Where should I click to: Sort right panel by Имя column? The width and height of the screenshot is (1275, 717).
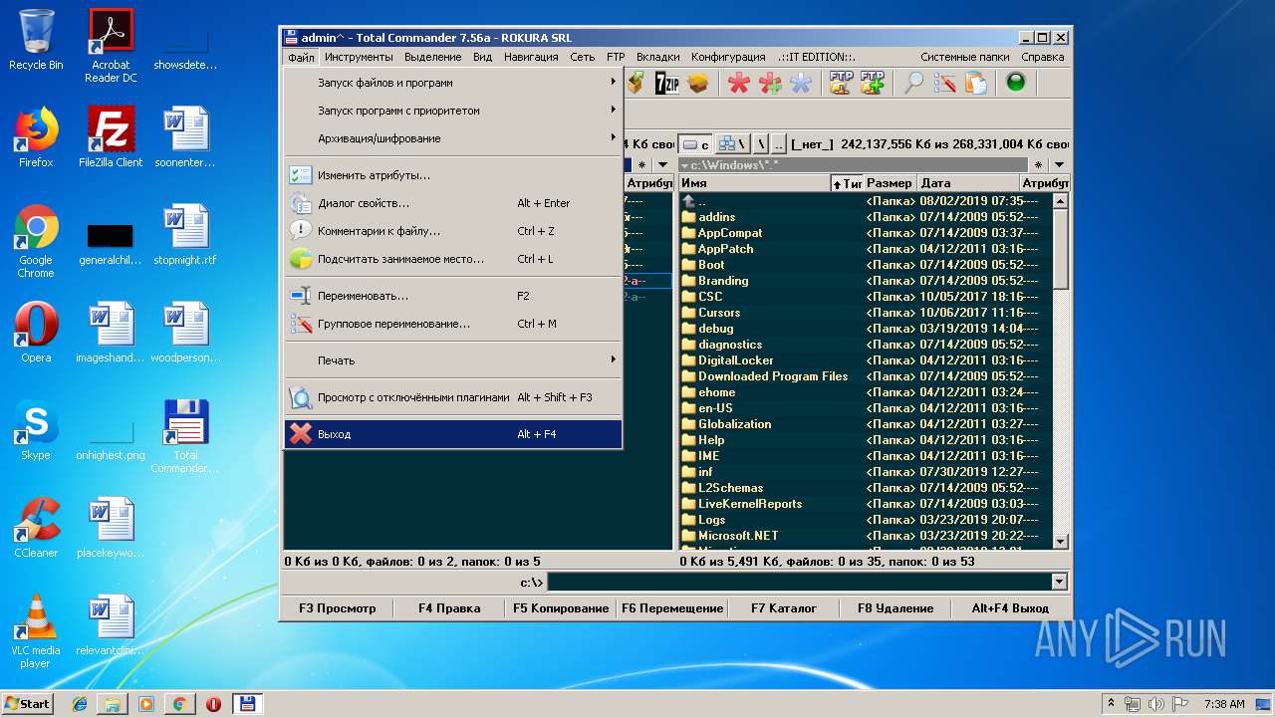(753, 183)
